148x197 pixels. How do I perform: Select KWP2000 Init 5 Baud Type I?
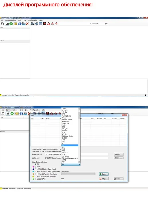tap(35, 169)
